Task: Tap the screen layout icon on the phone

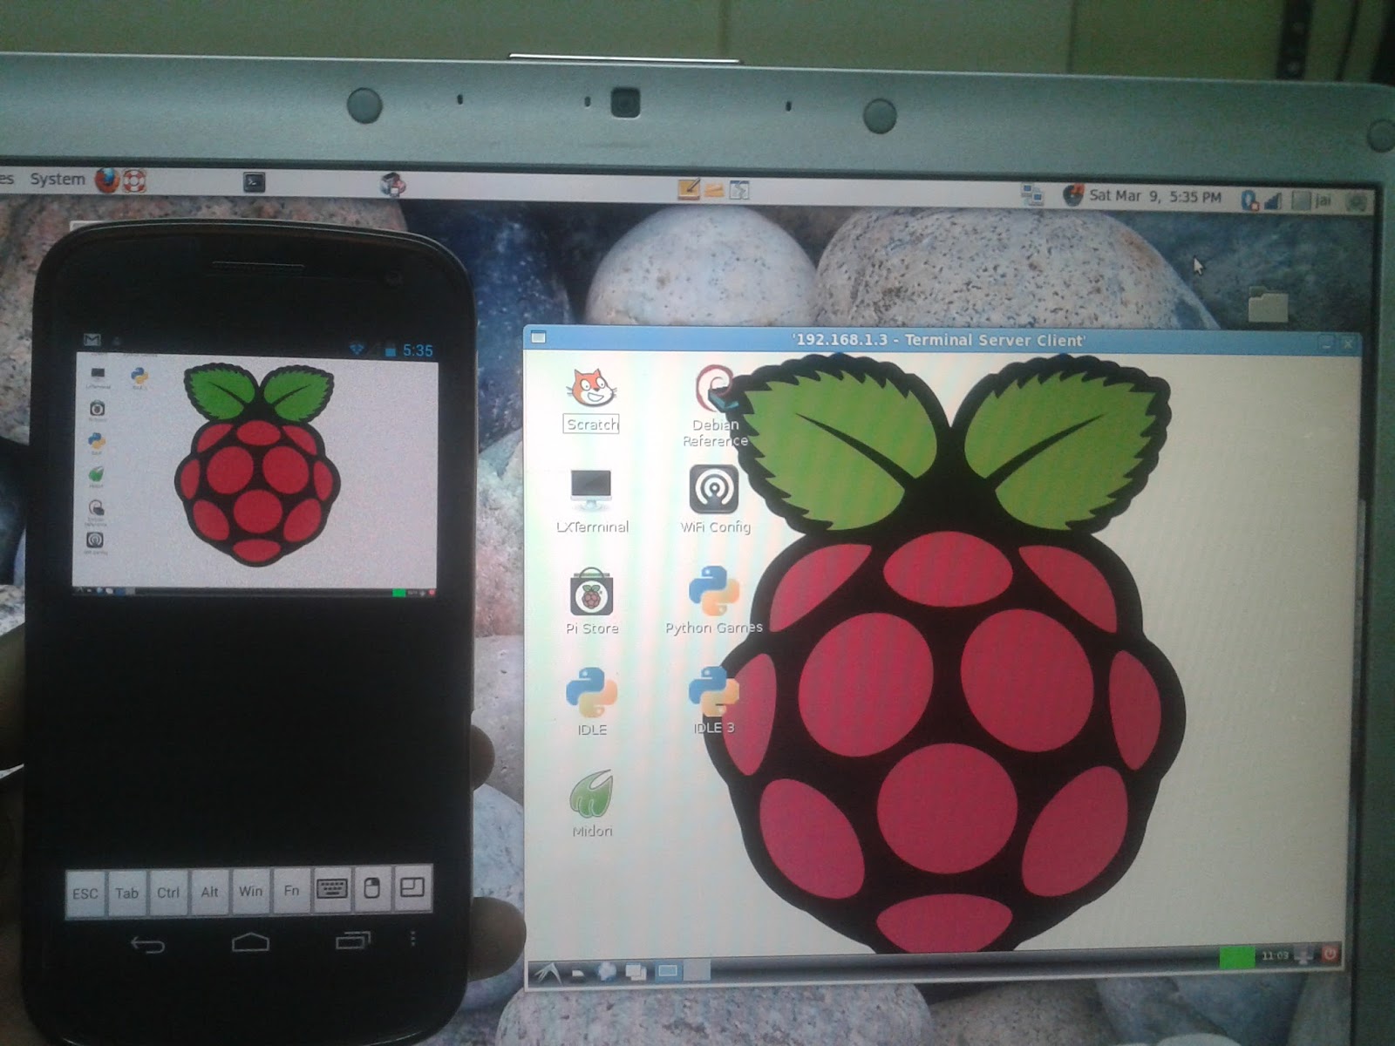Action: tap(412, 888)
